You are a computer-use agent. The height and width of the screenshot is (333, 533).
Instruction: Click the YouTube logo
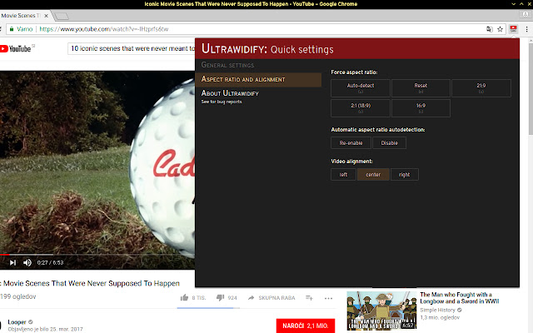tap(16, 49)
